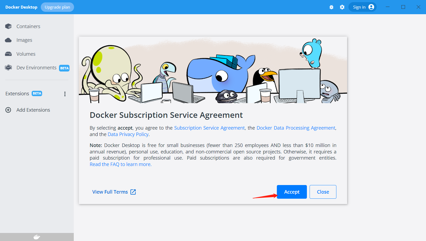
Task: Open the Subscription Service Agreement link
Action: [210, 128]
